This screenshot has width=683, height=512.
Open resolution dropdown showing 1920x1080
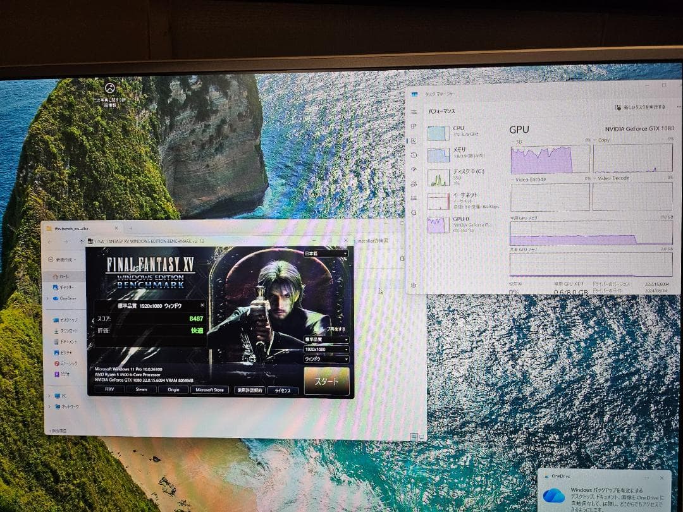point(326,349)
